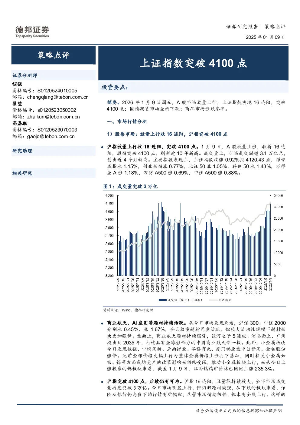This screenshot has width=300, height=425.
Task: Click bold text 商业航天、AI 应用等题材持续活跃
Action: coord(146,323)
